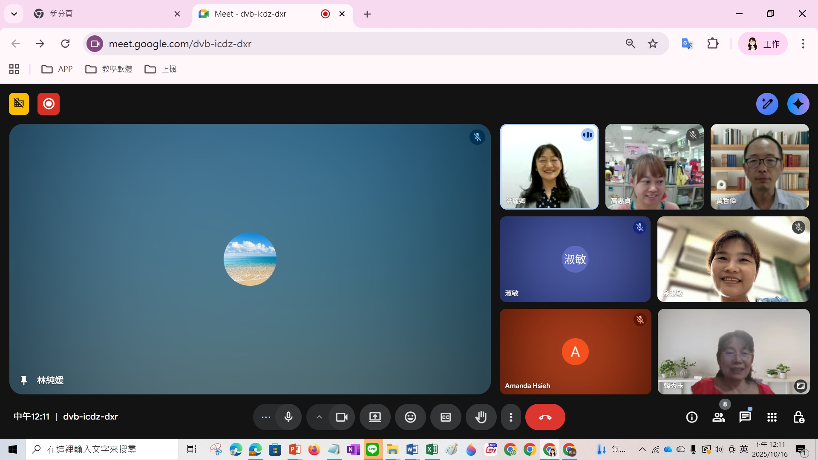The image size is (818, 460).
Task: Raise your hand in the meeting
Action: click(481, 417)
